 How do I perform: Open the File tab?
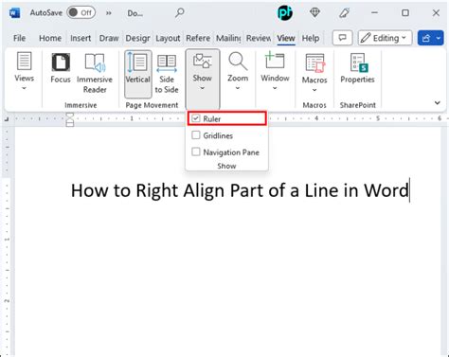pyautogui.click(x=19, y=38)
